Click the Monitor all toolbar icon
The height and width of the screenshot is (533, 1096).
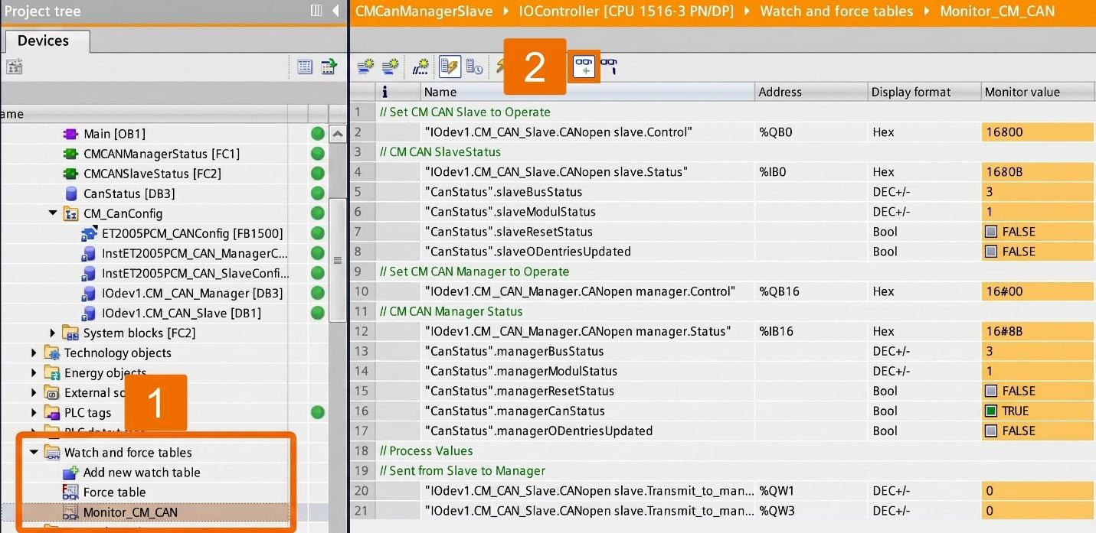[584, 67]
